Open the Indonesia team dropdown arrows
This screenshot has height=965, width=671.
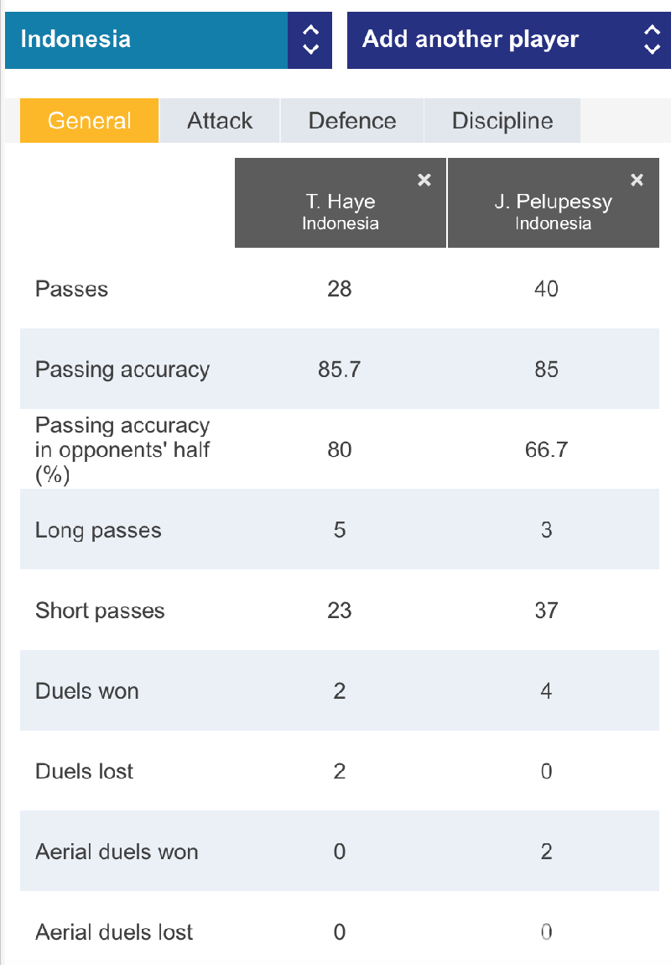310,40
